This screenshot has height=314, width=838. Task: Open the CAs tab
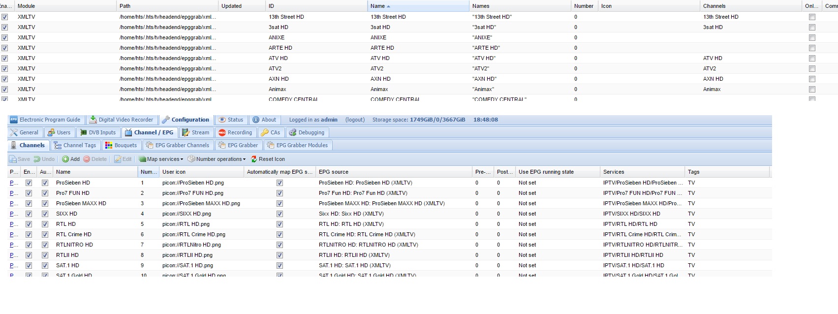[271, 132]
